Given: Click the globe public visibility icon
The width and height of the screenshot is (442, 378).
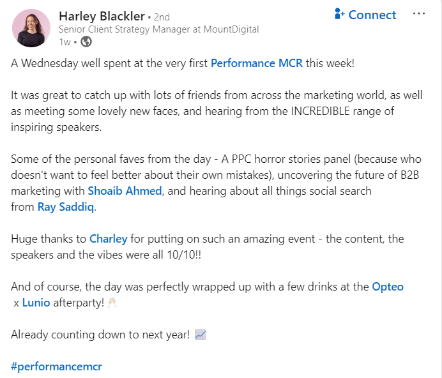Looking at the screenshot, I should pyautogui.click(x=86, y=42).
